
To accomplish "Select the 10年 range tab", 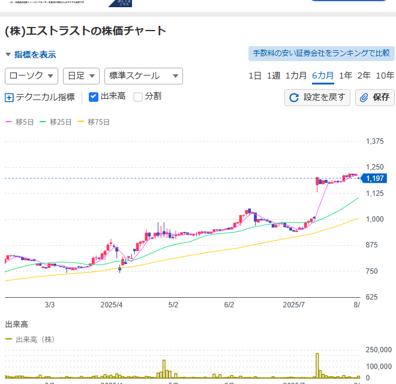I will (385, 75).
